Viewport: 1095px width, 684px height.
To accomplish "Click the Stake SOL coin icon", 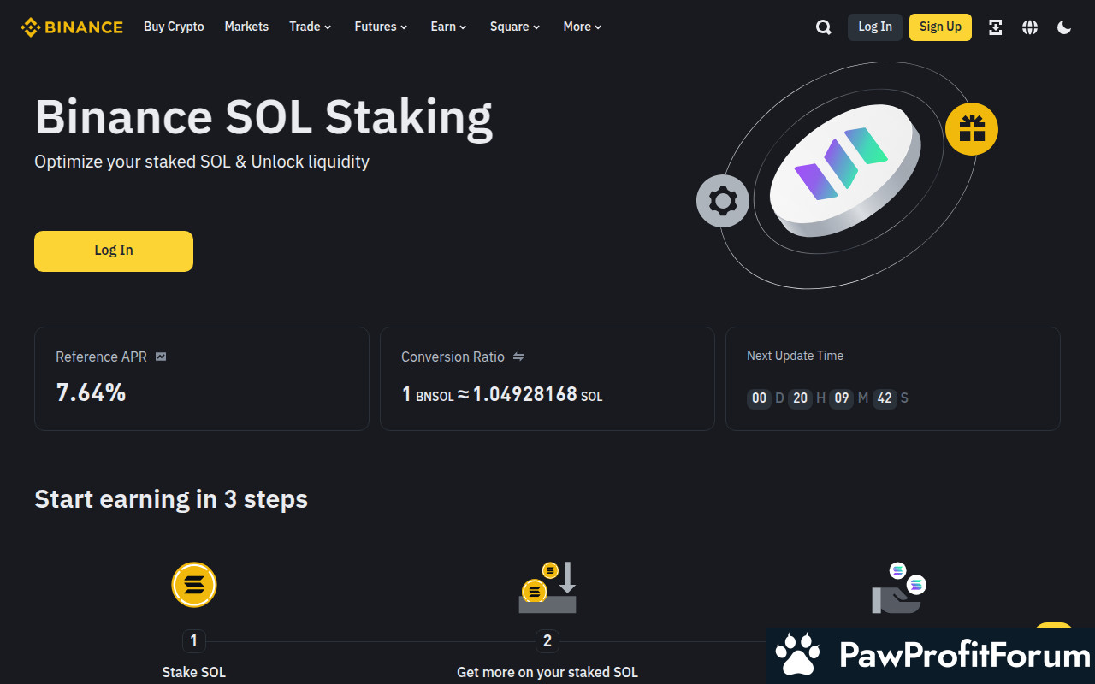I will pos(194,585).
